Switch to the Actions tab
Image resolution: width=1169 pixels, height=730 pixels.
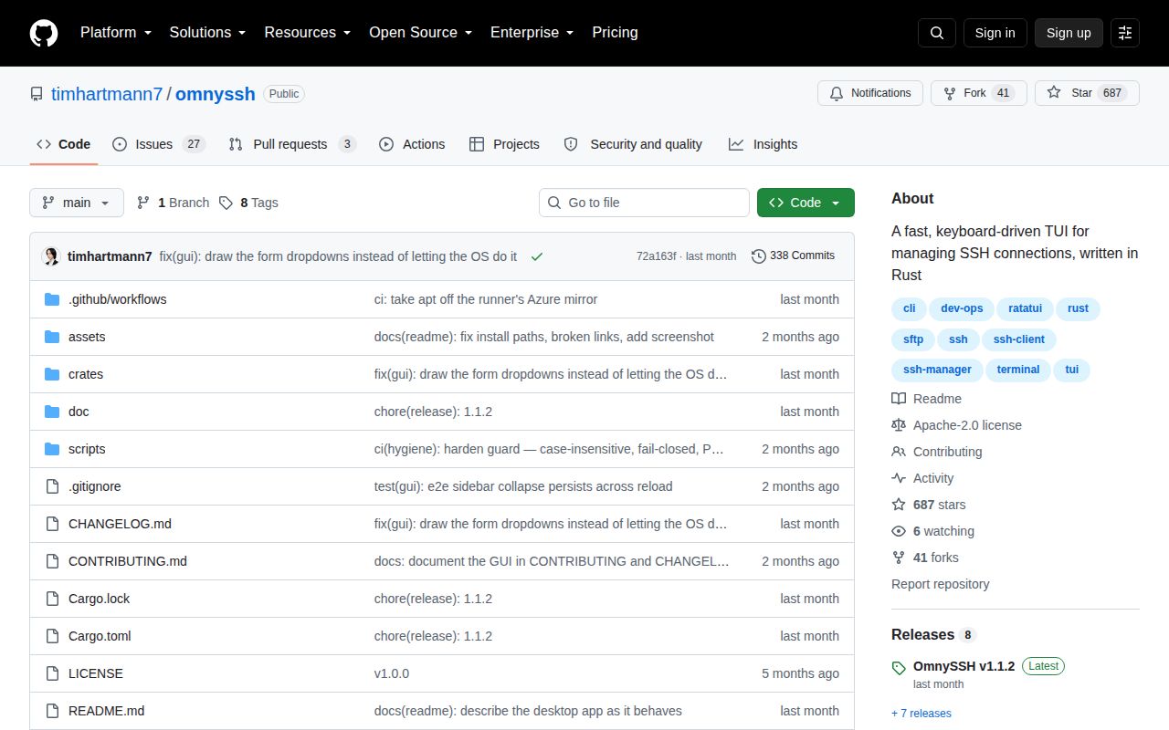(x=412, y=144)
